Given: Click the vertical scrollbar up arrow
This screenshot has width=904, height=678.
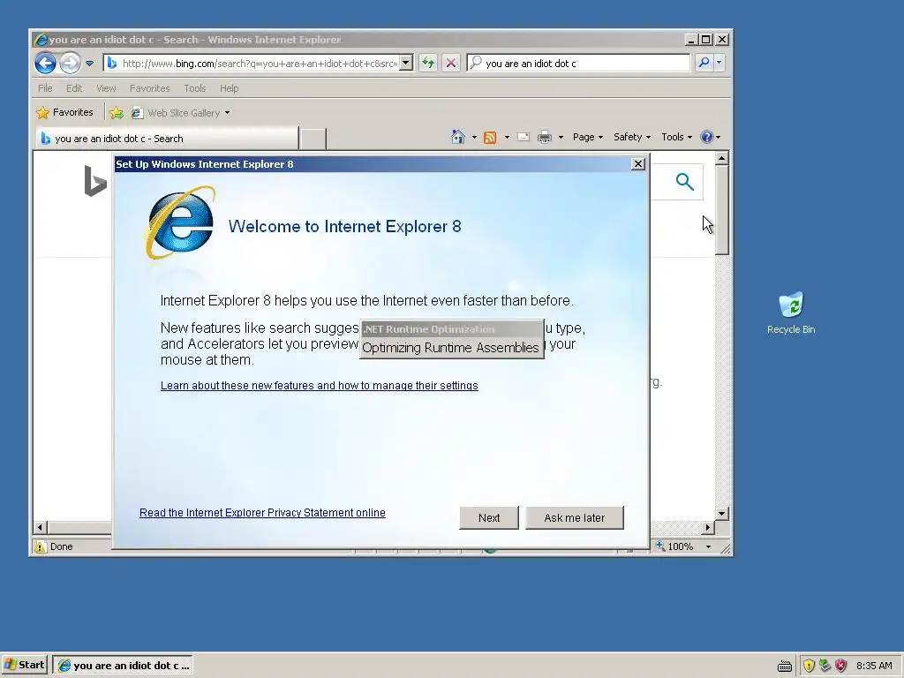Looking at the screenshot, I should [722, 158].
